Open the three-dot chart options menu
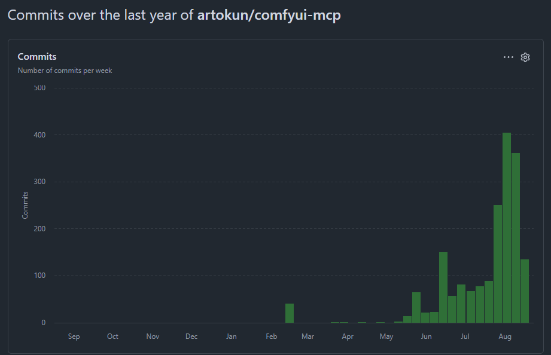Screen dimensions: 551x355 coord(508,57)
